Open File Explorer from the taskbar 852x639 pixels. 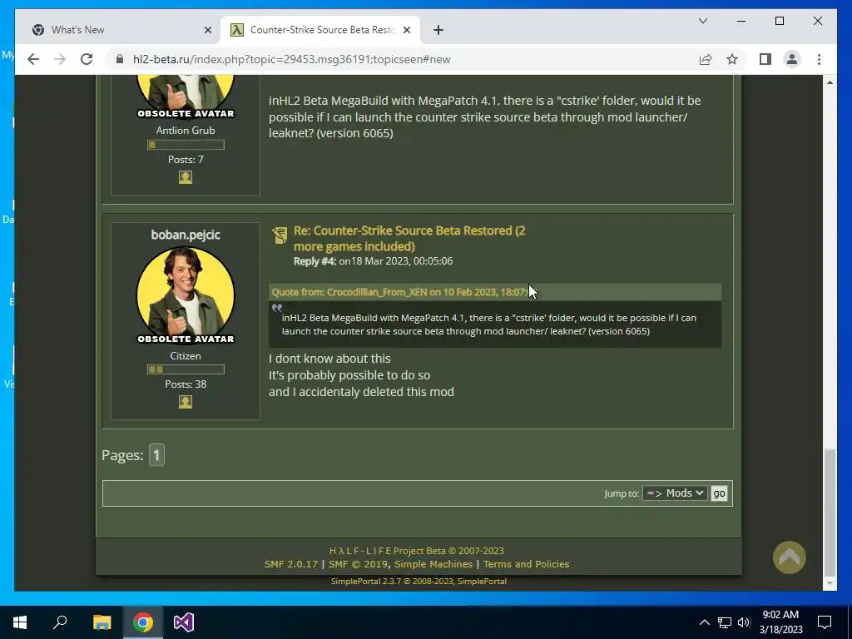[x=102, y=622]
